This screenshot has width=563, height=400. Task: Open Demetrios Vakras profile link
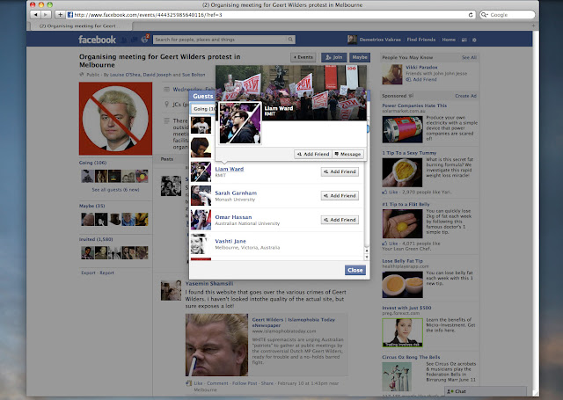coord(380,40)
